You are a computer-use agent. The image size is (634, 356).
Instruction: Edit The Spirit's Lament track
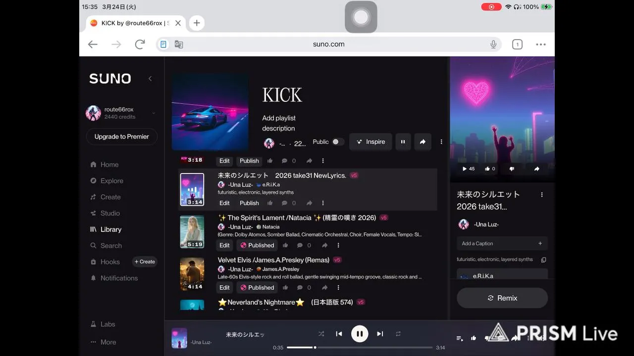click(x=224, y=245)
